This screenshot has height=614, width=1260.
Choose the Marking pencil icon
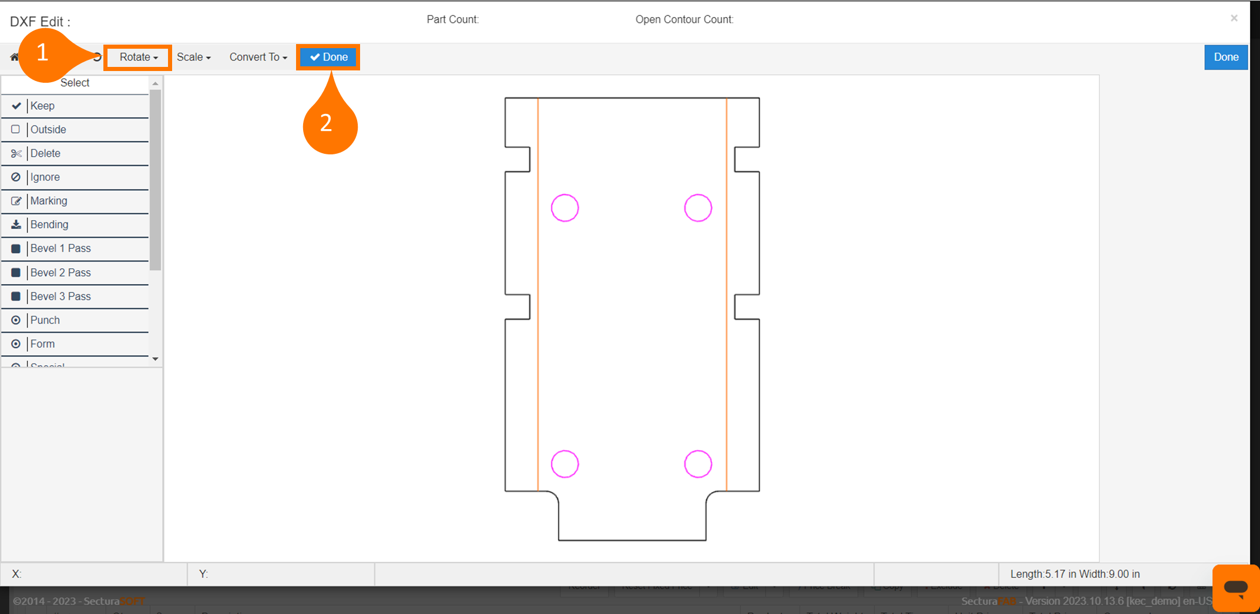tap(16, 201)
